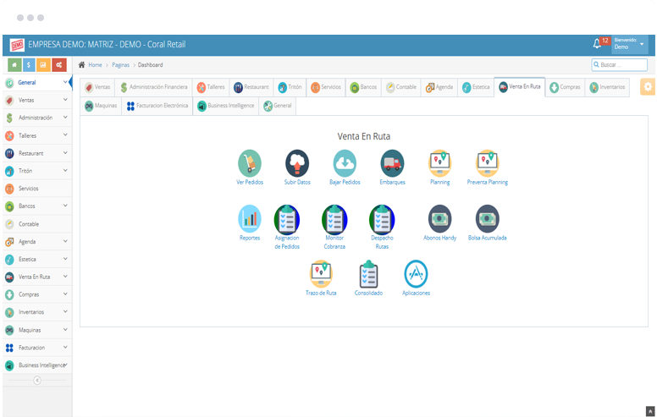
Task: Expand the Facturacion sidebar menu
Action: point(37,348)
